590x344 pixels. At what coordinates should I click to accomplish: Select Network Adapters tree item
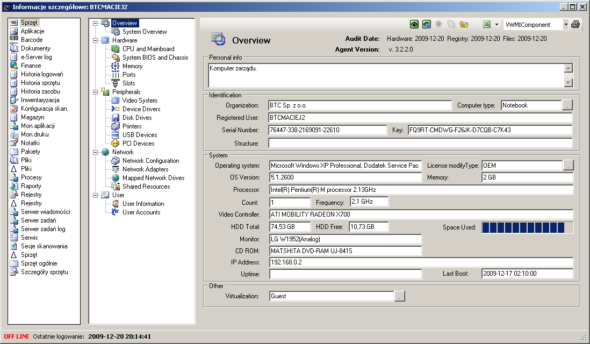coord(145,169)
